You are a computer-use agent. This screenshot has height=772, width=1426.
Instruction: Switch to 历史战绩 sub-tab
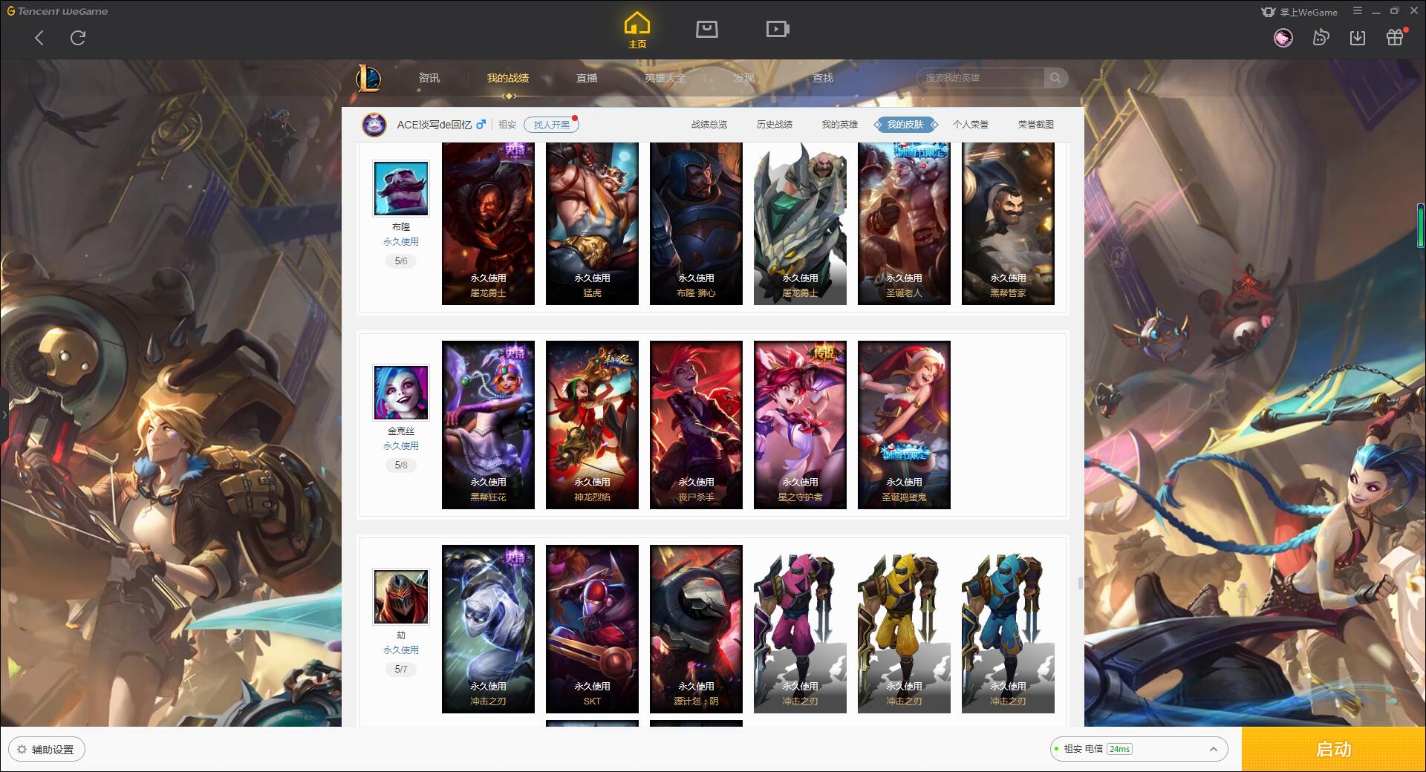tap(775, 125)
